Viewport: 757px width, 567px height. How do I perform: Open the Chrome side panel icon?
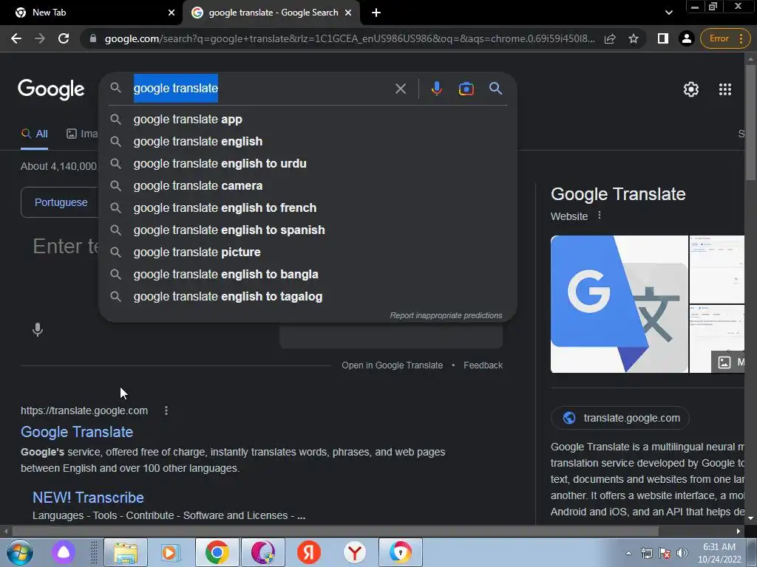(x=663, y=38)
